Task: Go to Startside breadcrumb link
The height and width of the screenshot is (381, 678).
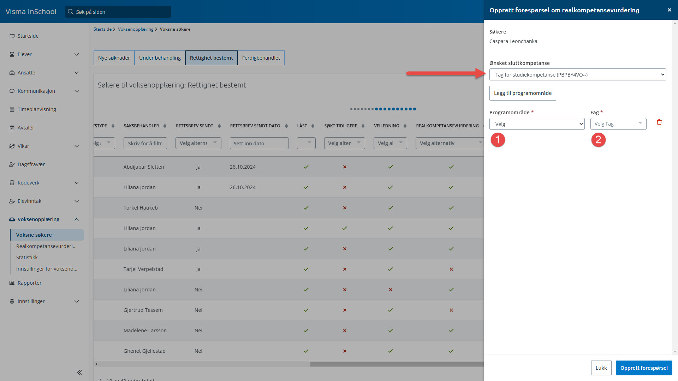Action: (102, 29)
